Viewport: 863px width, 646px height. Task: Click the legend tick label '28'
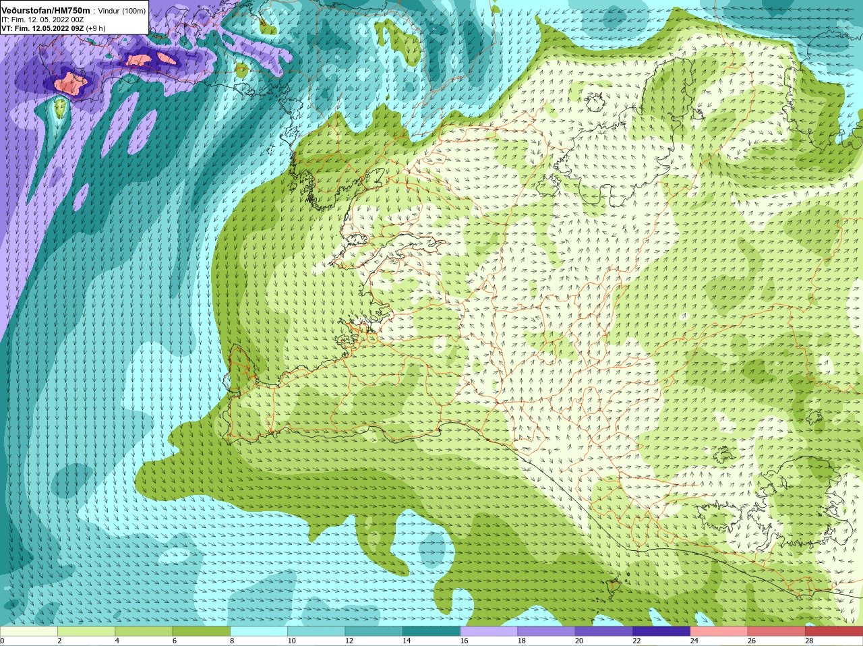coord(810,641)
